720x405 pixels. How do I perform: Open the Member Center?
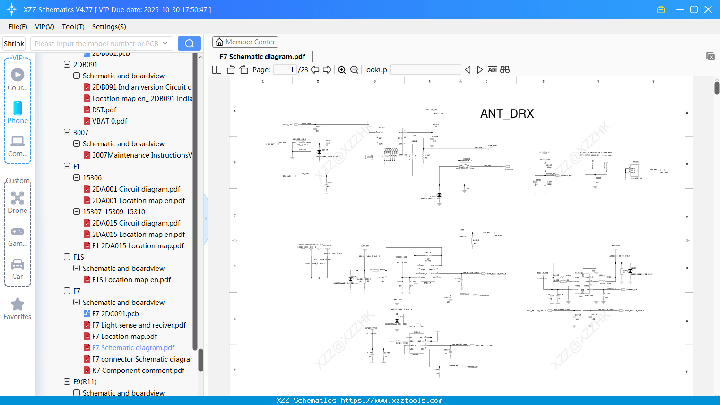point(245,42)
